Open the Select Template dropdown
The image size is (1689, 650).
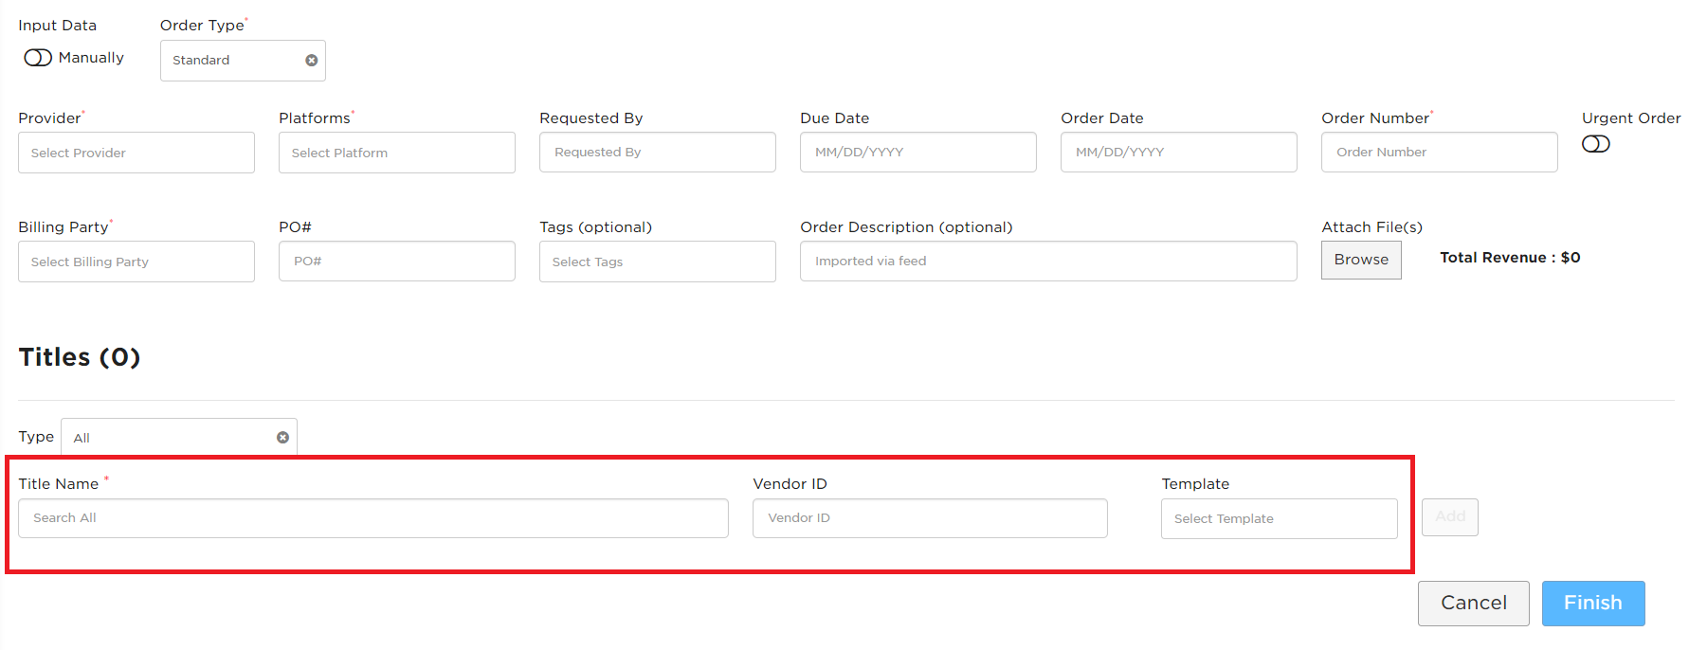pyautogui.click(x=1280, y=519)
